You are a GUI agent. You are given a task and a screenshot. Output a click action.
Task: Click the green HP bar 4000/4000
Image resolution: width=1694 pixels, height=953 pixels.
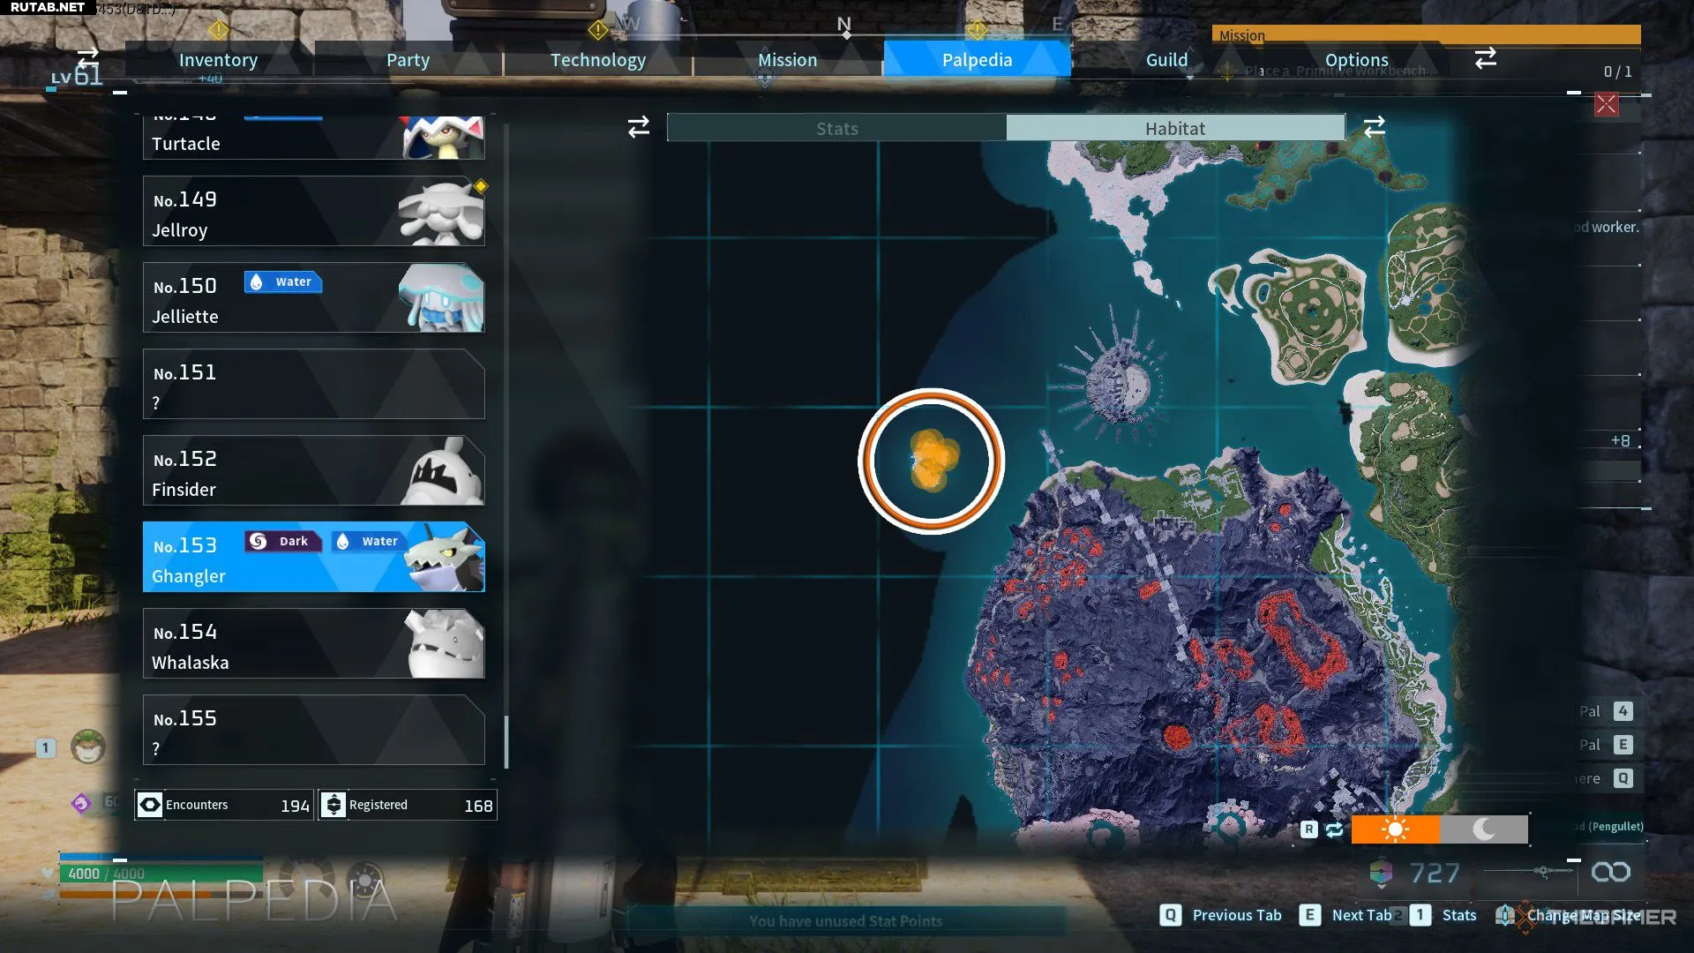pyautogui.click(x=161, y=874)
